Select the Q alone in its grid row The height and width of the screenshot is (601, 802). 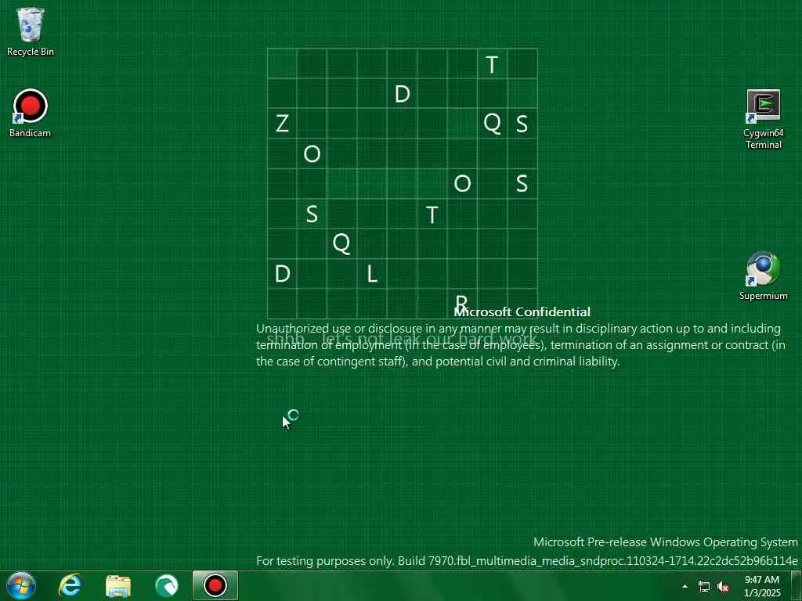(x=341, y=243)
